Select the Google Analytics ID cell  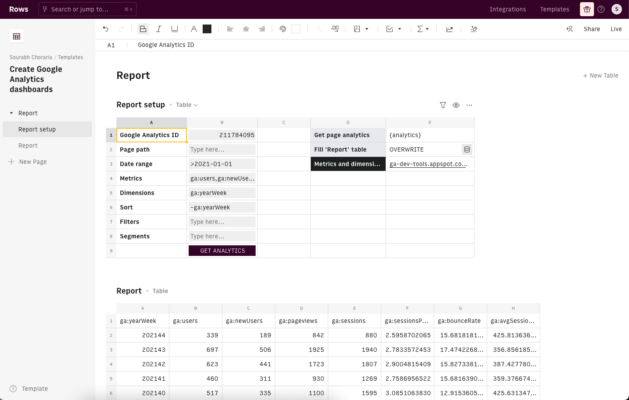coord(151,135)
